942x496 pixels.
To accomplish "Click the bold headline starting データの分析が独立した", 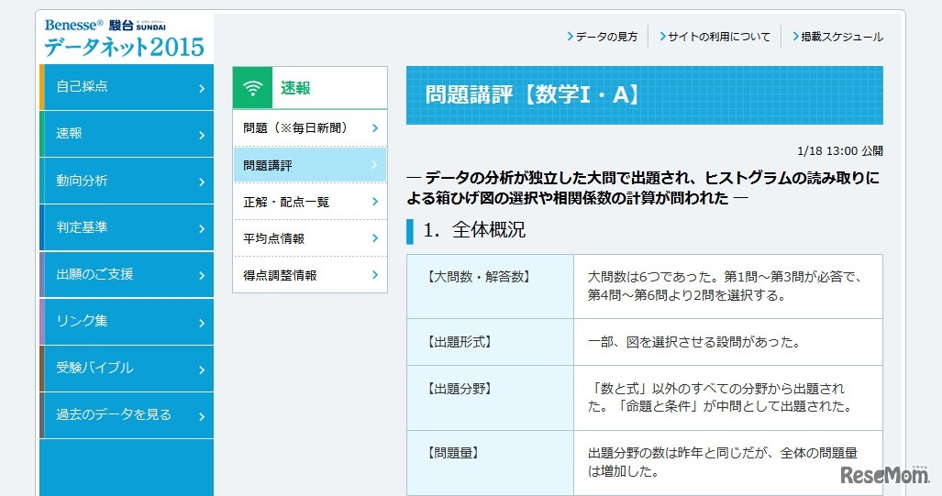I will (x=643, y=187).
